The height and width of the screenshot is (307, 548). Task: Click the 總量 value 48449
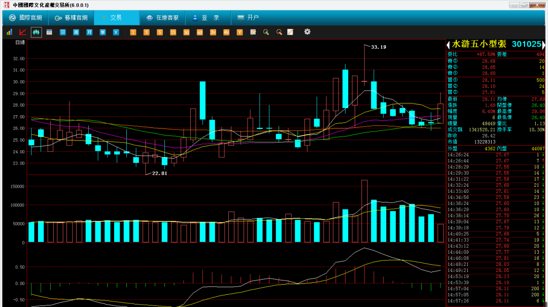click(x=489, y=123)
